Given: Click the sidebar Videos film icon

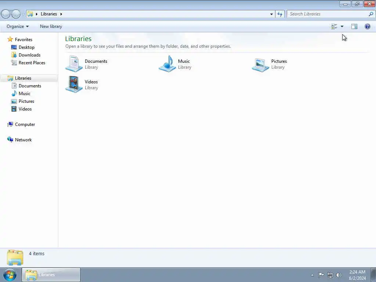Looking at the screenshot, I should click(14, 109).
